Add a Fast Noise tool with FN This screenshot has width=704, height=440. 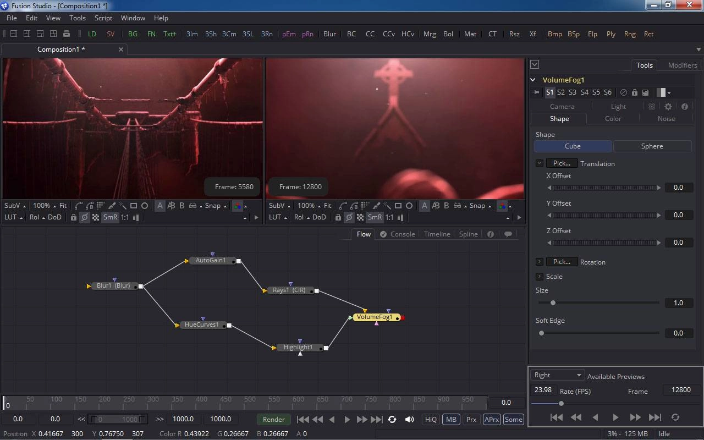[x=151, y=34]
